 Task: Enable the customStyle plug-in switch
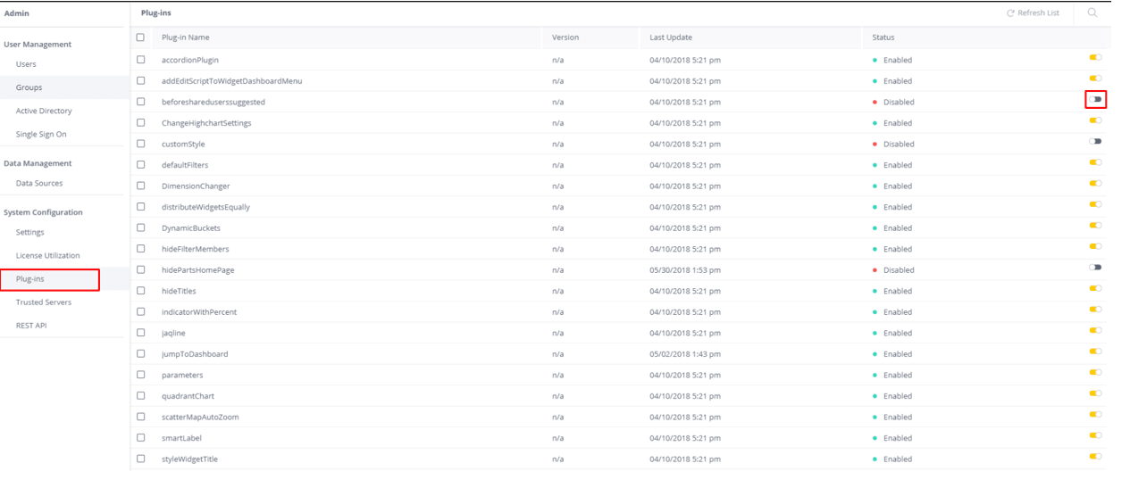(x=1095, y=141)
